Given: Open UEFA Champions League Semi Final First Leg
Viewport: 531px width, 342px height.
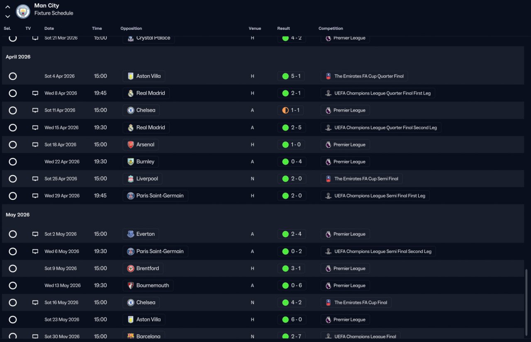Looking at the screenshot, I should pyautogui.click(x=375, y=196).
